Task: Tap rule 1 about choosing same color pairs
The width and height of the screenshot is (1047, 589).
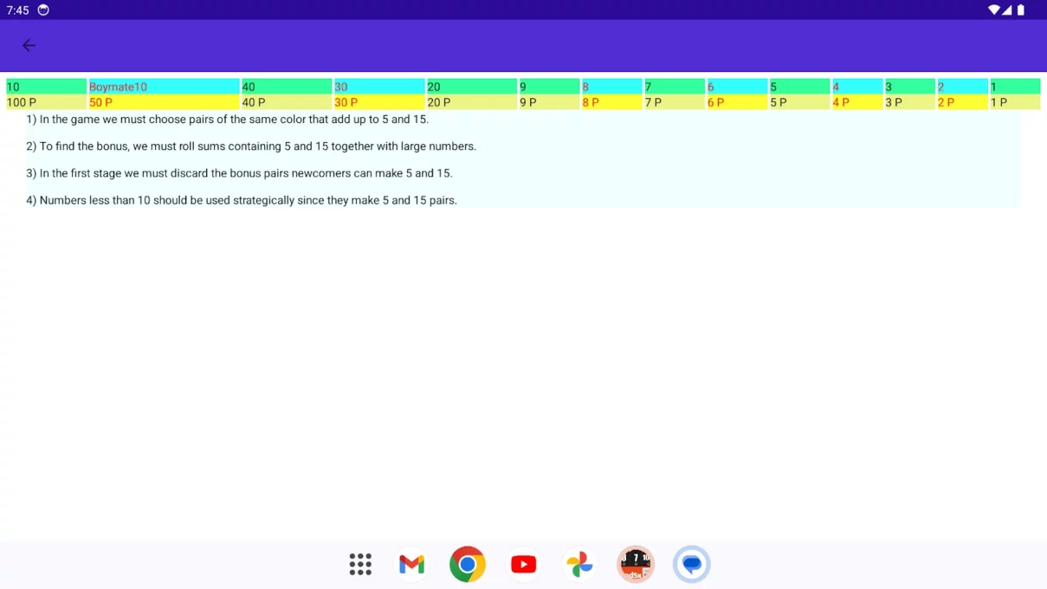Action: tap(228, 120)
